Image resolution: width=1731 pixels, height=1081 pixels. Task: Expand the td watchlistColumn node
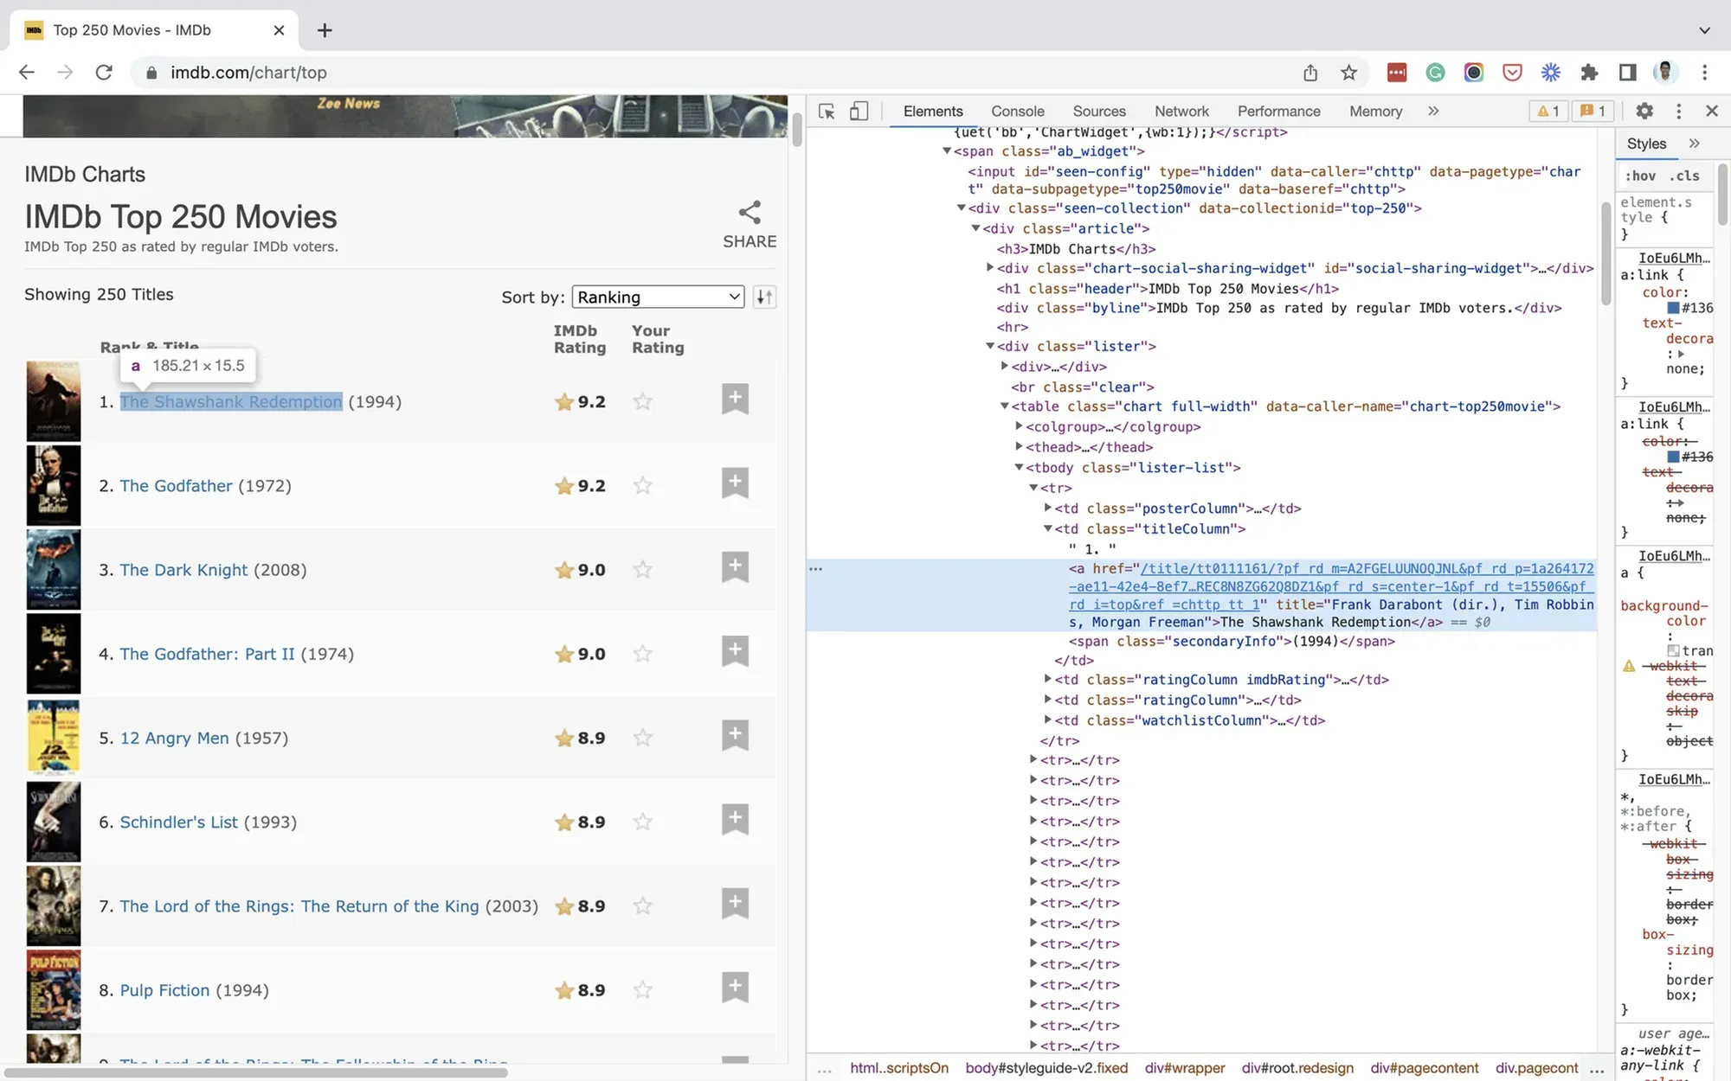pyautogui.click(x=1047, y=720)
